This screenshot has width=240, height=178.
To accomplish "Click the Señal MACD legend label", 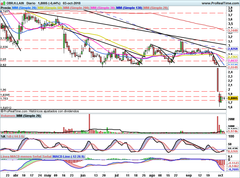I will (x=47, y=156).
